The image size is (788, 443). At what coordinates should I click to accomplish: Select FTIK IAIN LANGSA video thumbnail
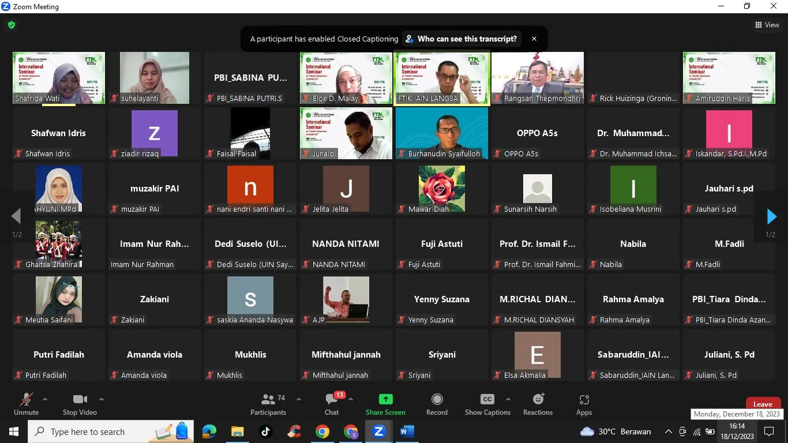[x=442, y=78]
